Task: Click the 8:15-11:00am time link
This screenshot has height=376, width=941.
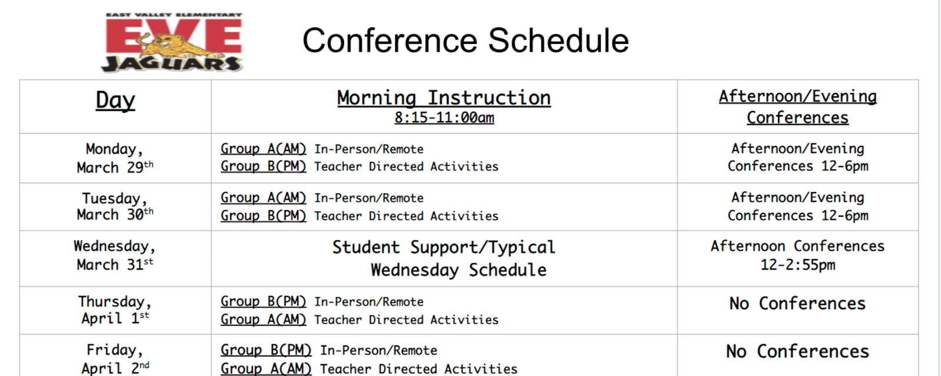Action: 444,117
